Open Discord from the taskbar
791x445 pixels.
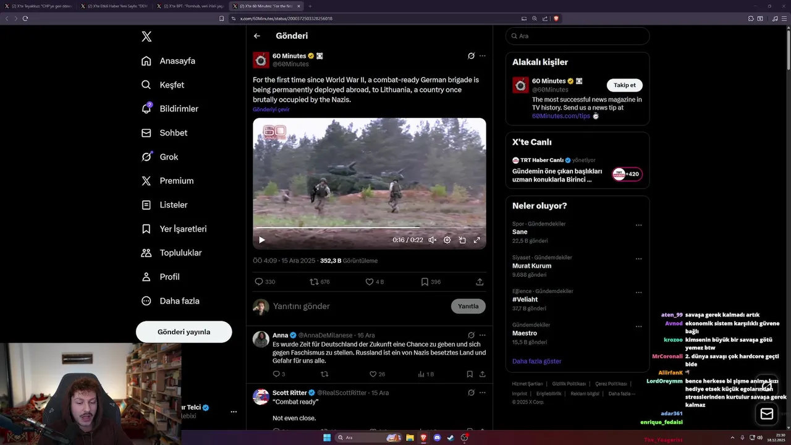[x=437, y=438]
